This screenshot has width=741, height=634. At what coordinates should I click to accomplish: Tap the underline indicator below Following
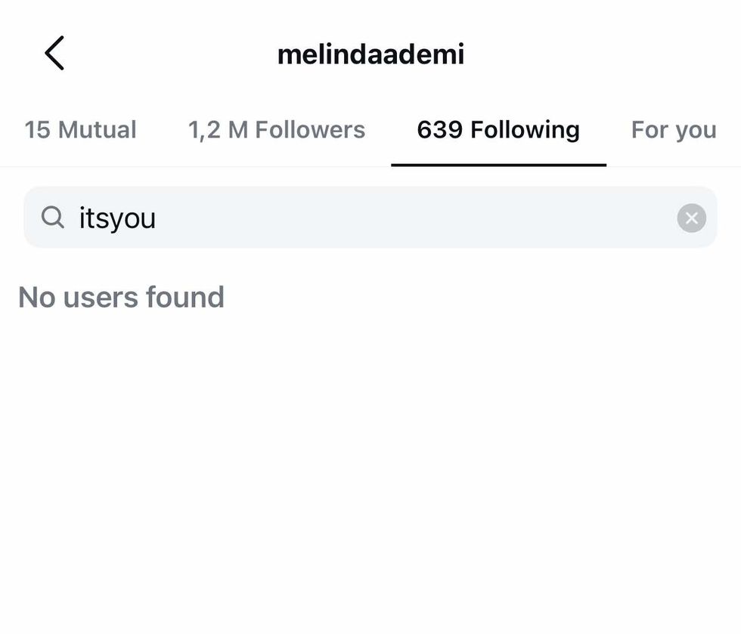point(498,164)
